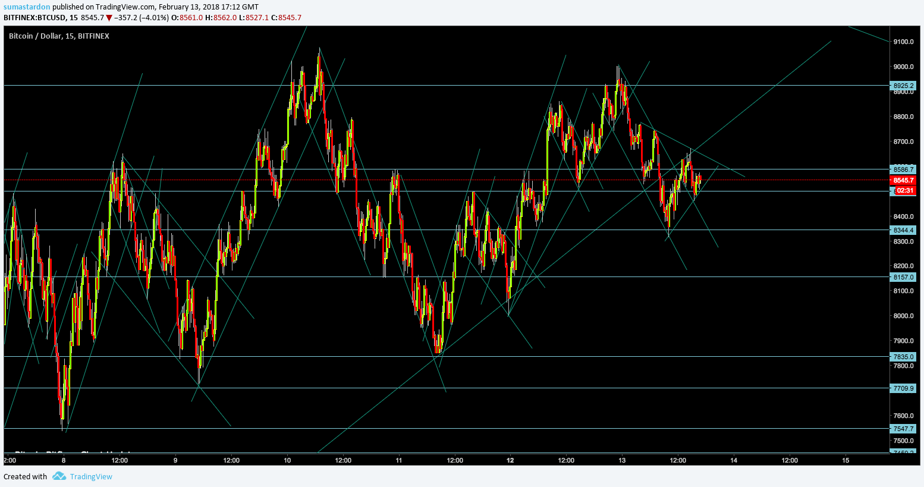Image resolution: width=924 pixels, height=487 pixels.
Task: Click the February 13, 2018 17:12 GMT timestamp
Action: click(209, 7)
